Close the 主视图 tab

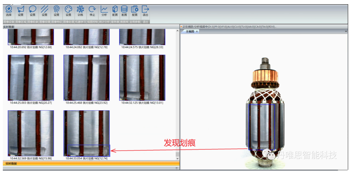[x=197, y=31]
